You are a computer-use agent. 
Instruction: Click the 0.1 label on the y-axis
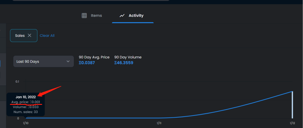click(x=17, y=81)
